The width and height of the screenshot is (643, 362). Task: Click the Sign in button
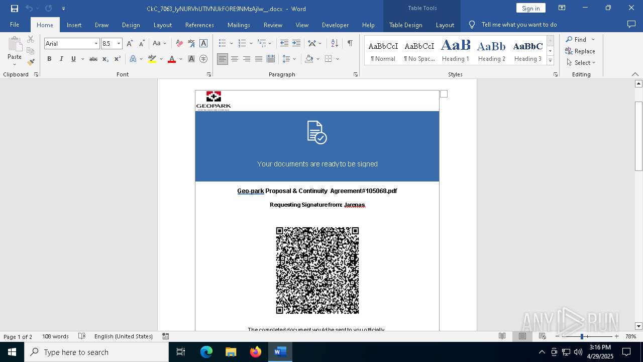tap(530, 8)
